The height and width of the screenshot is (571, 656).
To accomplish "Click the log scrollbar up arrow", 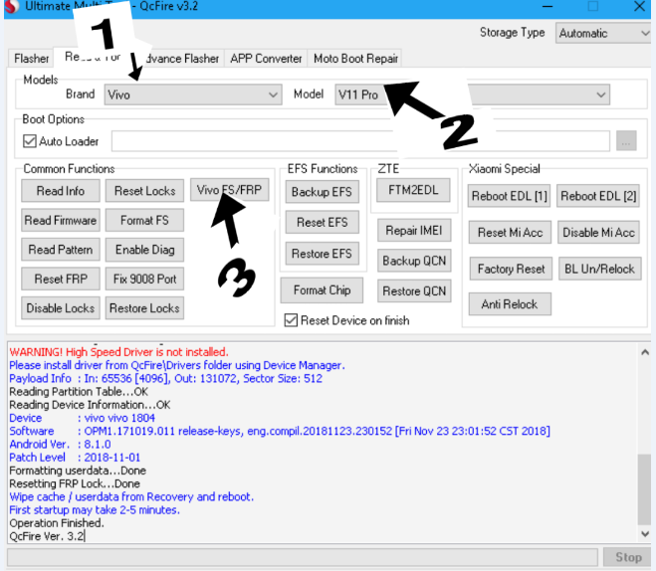I will coord(645,352).
